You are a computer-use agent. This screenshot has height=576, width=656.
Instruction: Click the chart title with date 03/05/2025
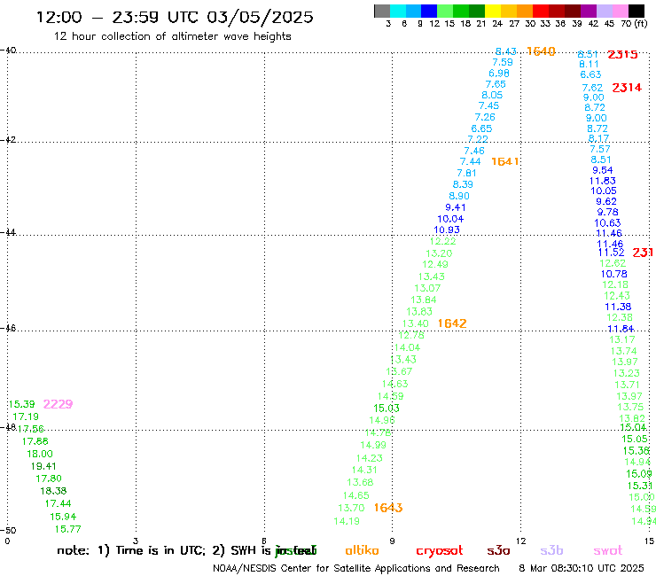[x=175, y=17]
